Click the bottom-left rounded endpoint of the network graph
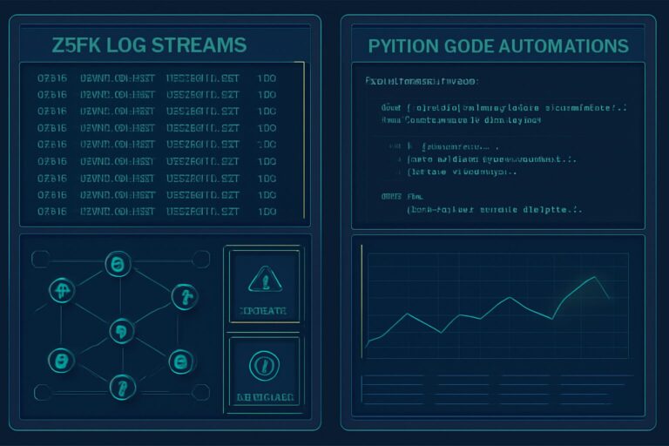 43,392
